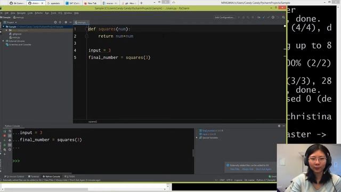The width and height of the screenshot is (341, 192).
Task: Click the plus new console icon
Action: [5, 154]
